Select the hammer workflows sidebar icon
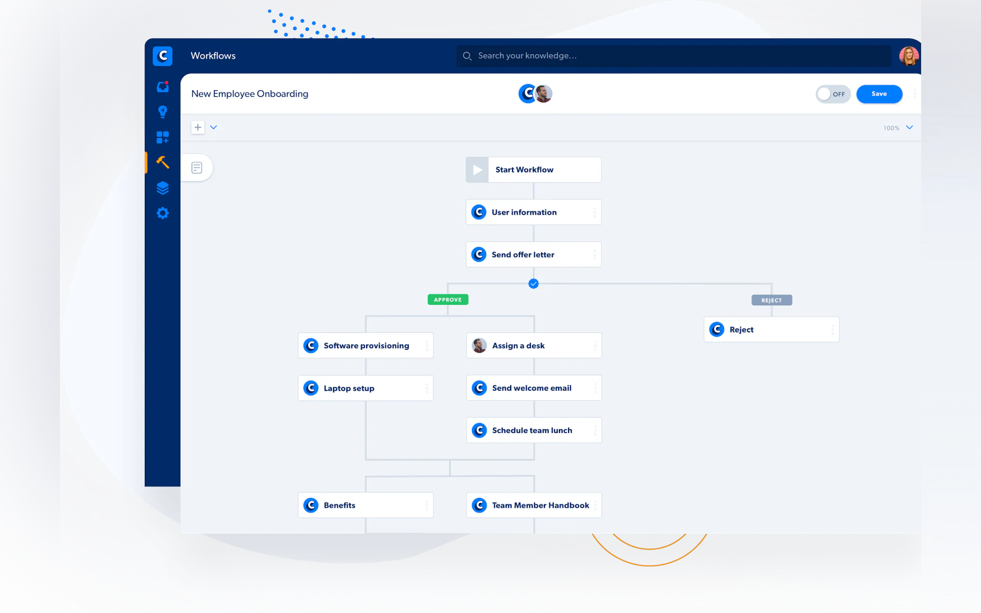This screenshot has height=613, width=981. click(163, 162)
